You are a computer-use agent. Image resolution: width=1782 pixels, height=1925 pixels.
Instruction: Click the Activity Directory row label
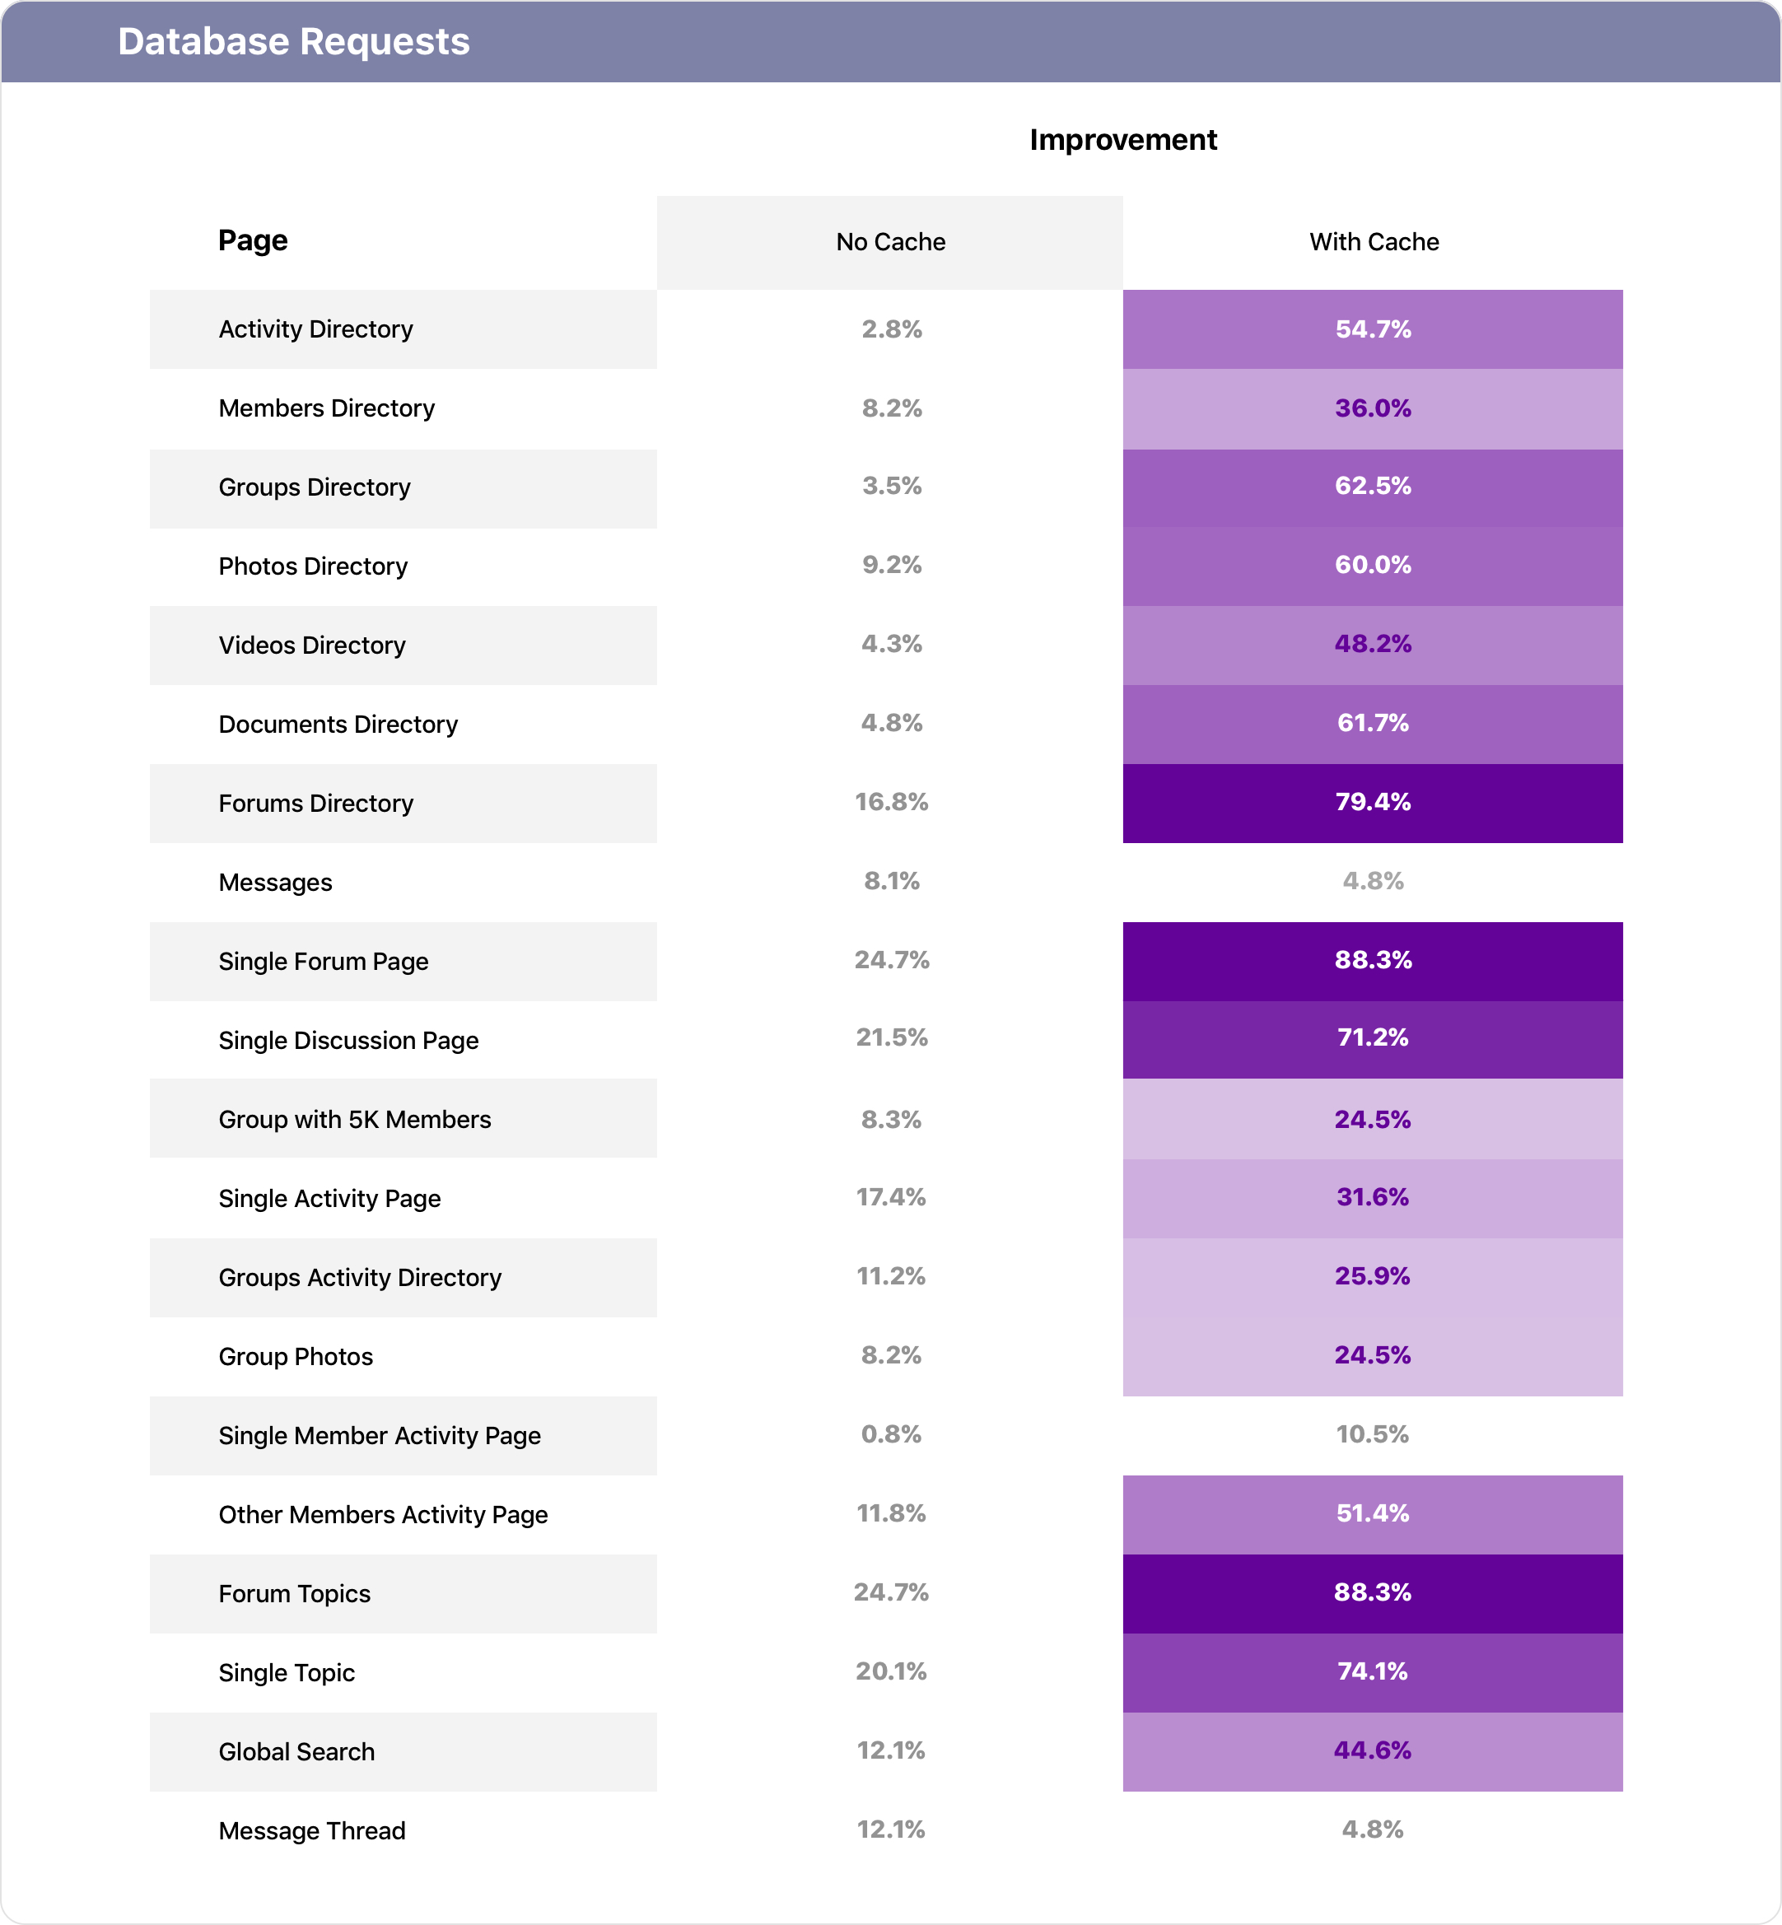coord(315,329)
